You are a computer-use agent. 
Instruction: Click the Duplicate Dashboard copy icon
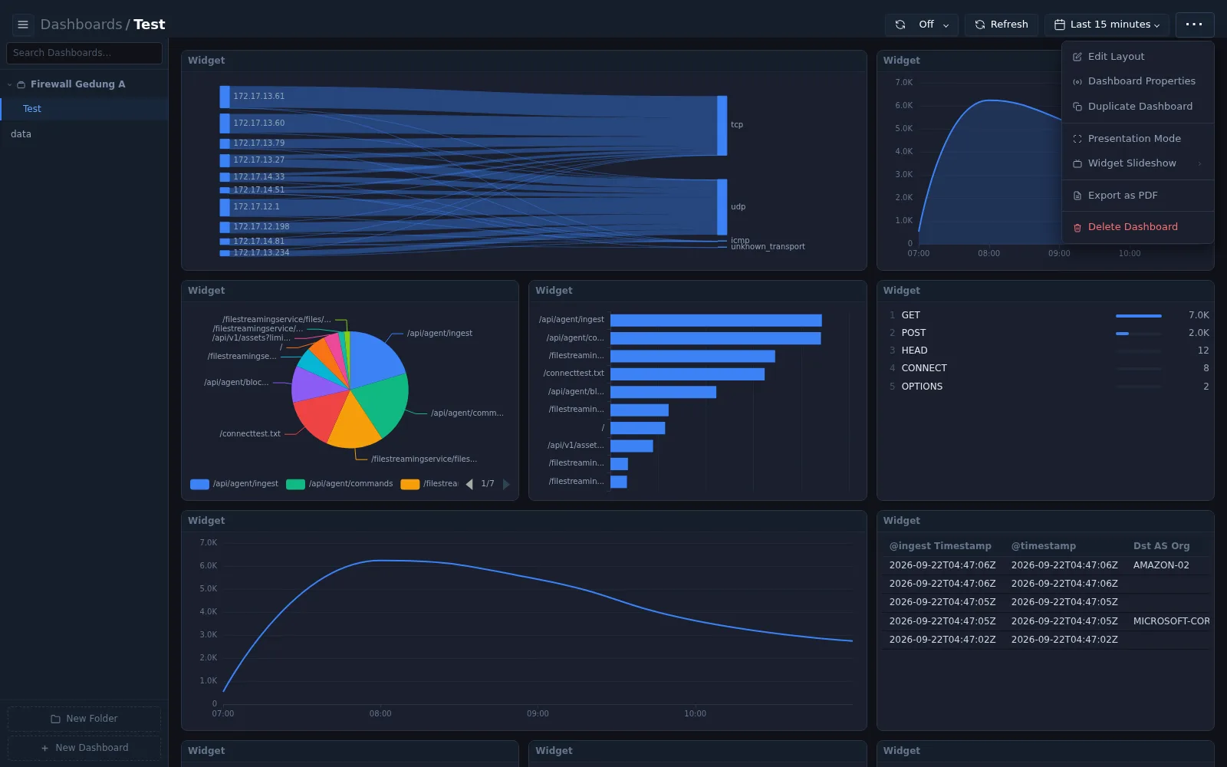[1077, 107]
